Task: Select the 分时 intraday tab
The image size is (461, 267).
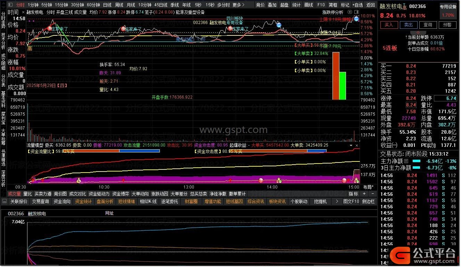Action: 20,5
